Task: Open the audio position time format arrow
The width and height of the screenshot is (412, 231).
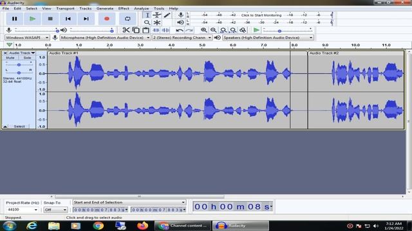Action: [271, 207]
